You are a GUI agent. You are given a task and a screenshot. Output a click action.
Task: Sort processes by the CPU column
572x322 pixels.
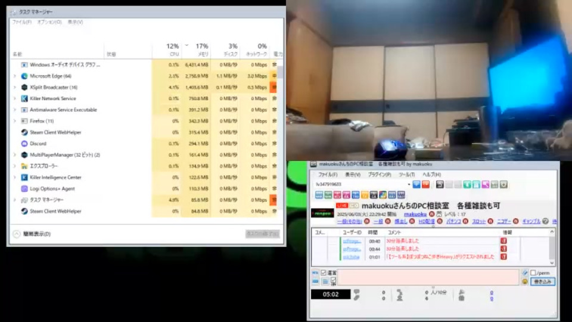tap(167, 50)
